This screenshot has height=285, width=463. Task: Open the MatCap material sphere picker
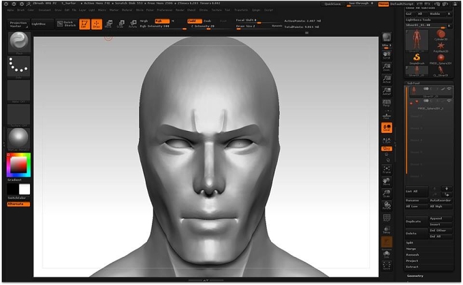19,139
